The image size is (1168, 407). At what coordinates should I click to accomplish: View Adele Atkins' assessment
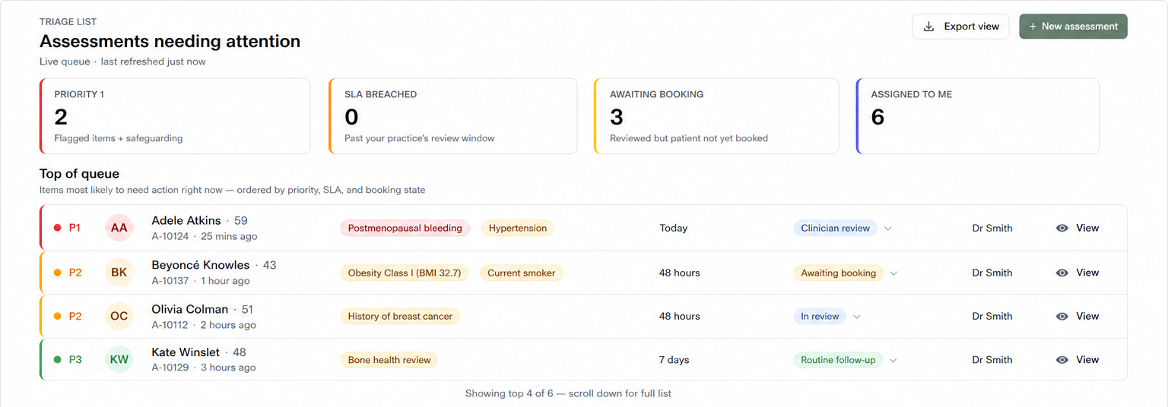(x=1078, y=228)
